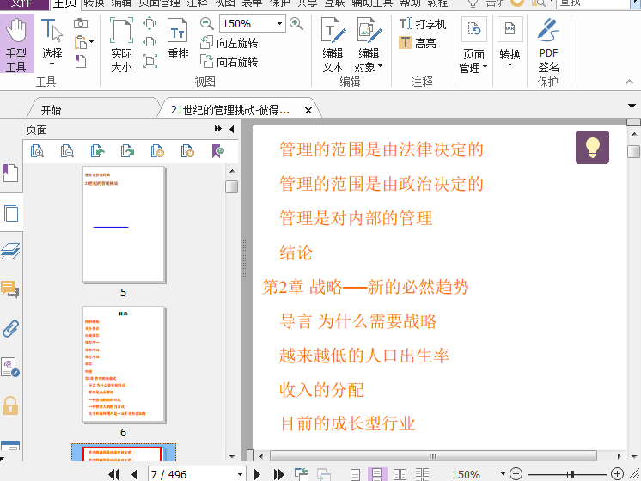Open the Digital Signatures sidebar panel
This screenshot has width=641, height=481.
point(10,367)
